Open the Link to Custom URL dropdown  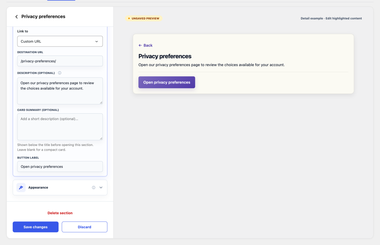60,42
